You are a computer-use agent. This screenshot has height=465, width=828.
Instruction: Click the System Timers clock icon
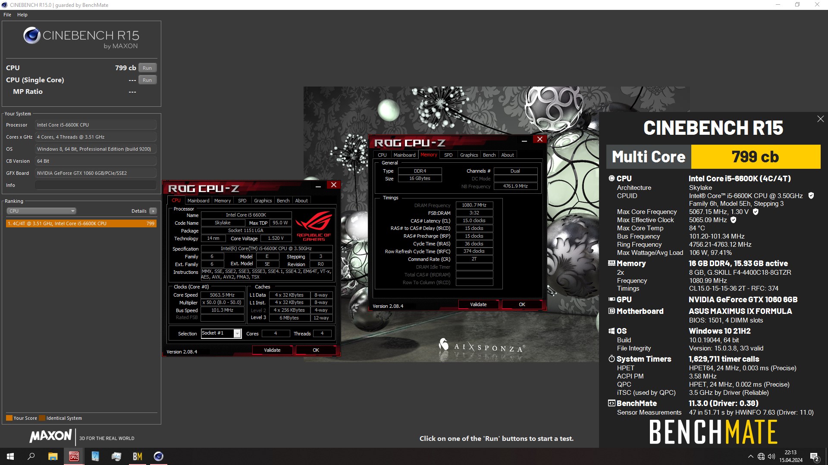[612, 359]
